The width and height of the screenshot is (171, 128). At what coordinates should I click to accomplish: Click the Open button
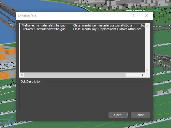(118, 115)
